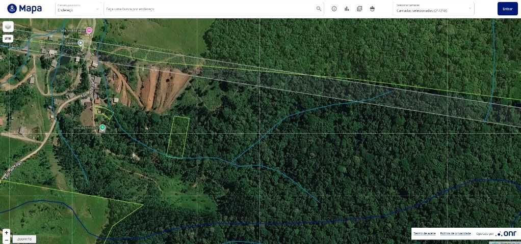Viewport: 521px width, 244px height.
Task: Open the 'Camada para busca' Endereço dropdown
Action: point(79,9)
